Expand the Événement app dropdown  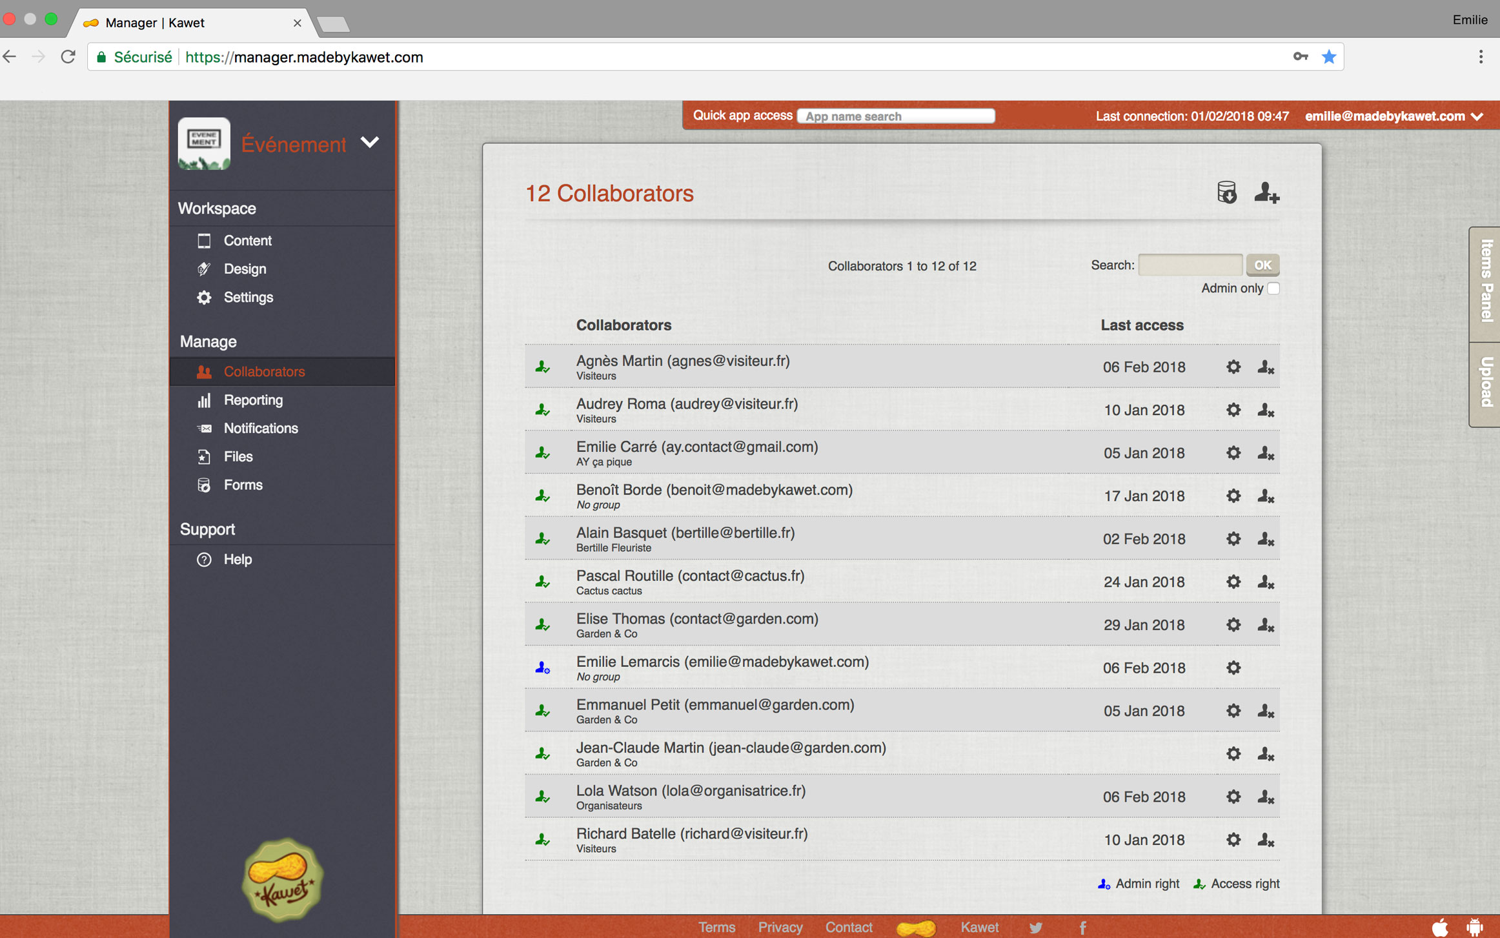pos(370,143)
